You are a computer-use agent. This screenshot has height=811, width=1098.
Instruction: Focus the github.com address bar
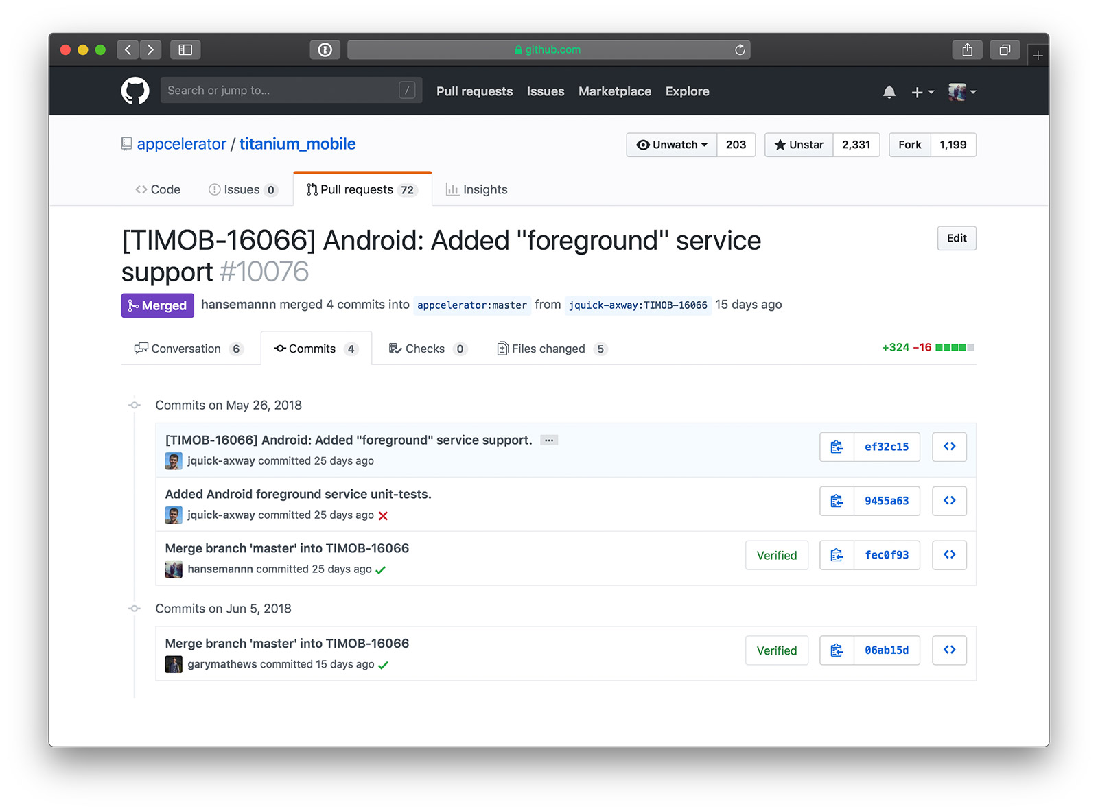[x=548, y=49]
